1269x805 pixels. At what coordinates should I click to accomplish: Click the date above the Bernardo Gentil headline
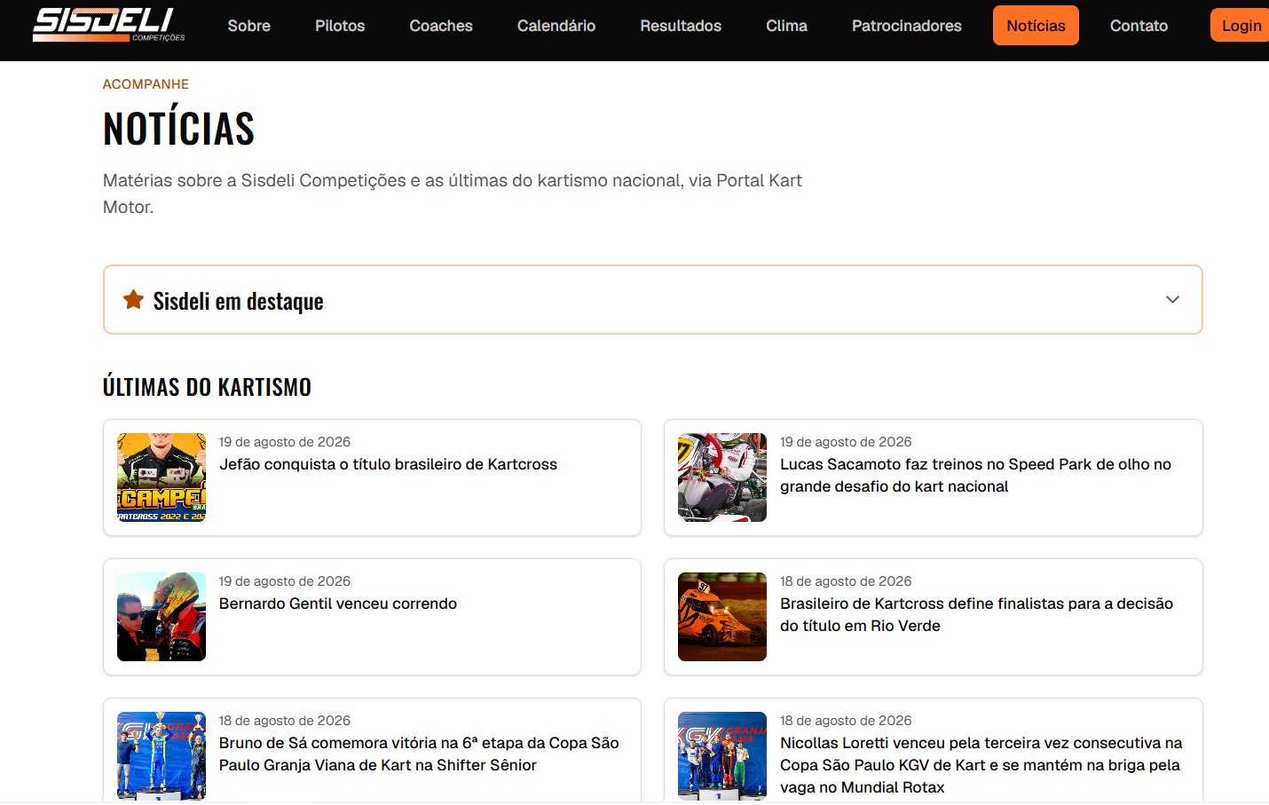click(285, 581)
